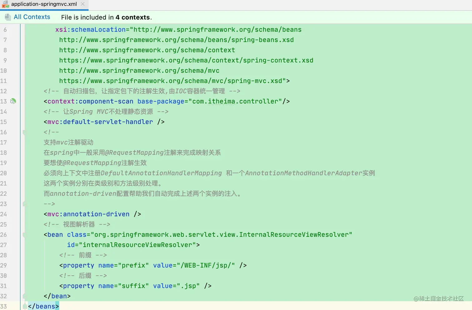This screenshot has height=310, width=472.
Task: Open the All Contexts link
Action: (32, 17)
